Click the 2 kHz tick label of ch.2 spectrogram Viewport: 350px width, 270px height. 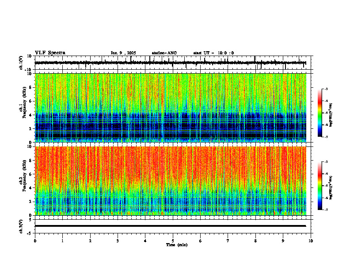(30, 202)
